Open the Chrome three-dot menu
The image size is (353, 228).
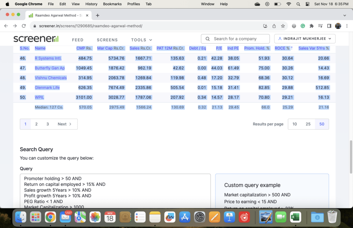tap(347, 26)
